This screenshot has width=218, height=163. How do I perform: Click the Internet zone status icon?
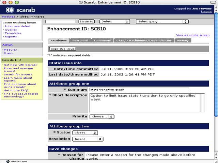(8, 161)
